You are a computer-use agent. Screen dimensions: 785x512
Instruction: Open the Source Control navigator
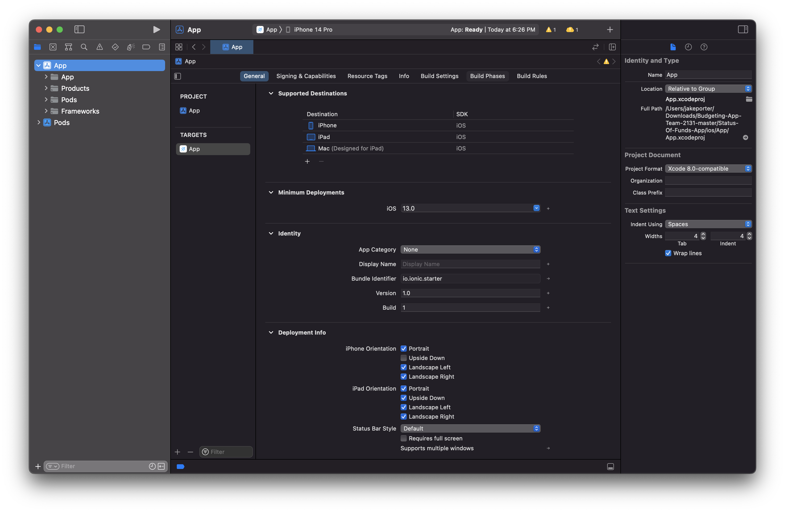pos(53,47)
